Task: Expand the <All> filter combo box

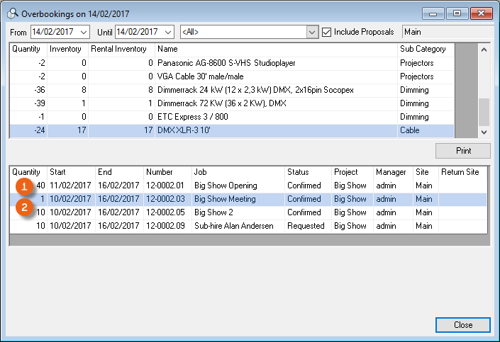Action: click(312, 32)
